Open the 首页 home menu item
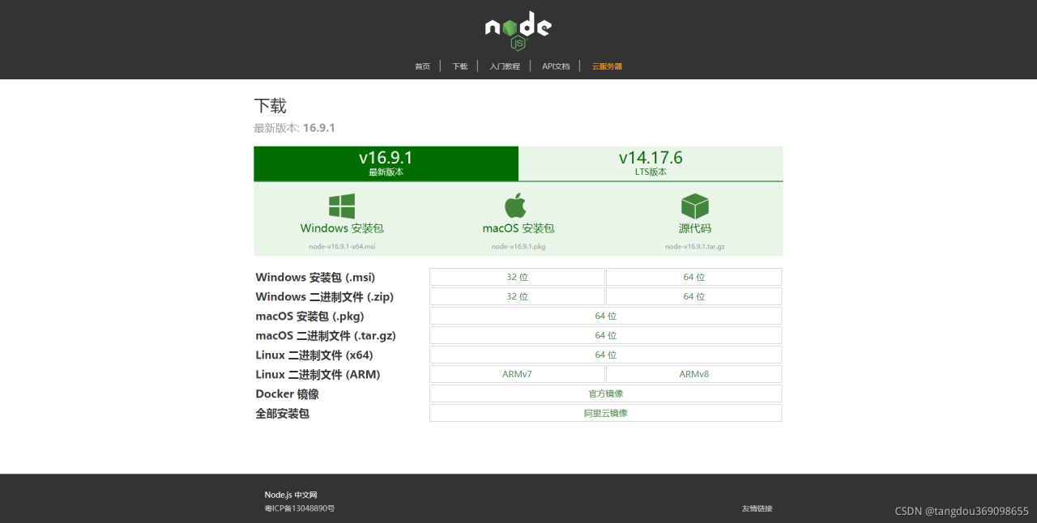This screenshot has width=1037, height=523. (x=423, y=66)
